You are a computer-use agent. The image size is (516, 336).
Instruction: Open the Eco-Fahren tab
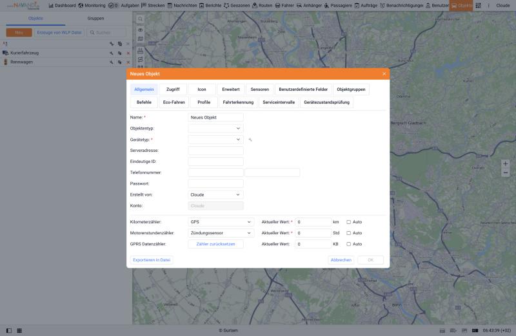174,102
